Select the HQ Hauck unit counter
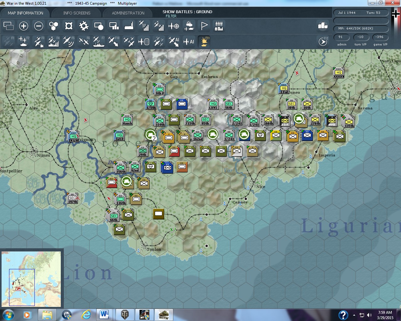The width and height of the screenshot is (401, 321). click(x=127, y=120)
